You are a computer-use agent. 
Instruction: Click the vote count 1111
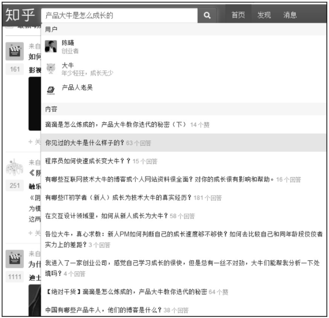click(15, 277)
